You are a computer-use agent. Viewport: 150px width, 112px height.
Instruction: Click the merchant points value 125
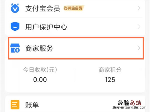[110, 80]
